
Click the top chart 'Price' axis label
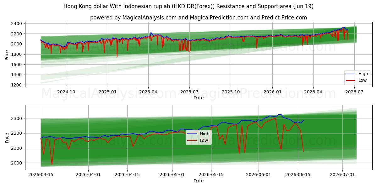click(7, 55)
